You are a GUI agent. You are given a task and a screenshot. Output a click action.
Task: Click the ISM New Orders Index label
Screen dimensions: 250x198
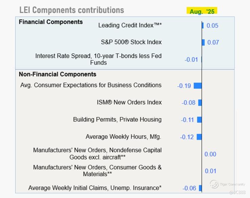click(129, 102)
